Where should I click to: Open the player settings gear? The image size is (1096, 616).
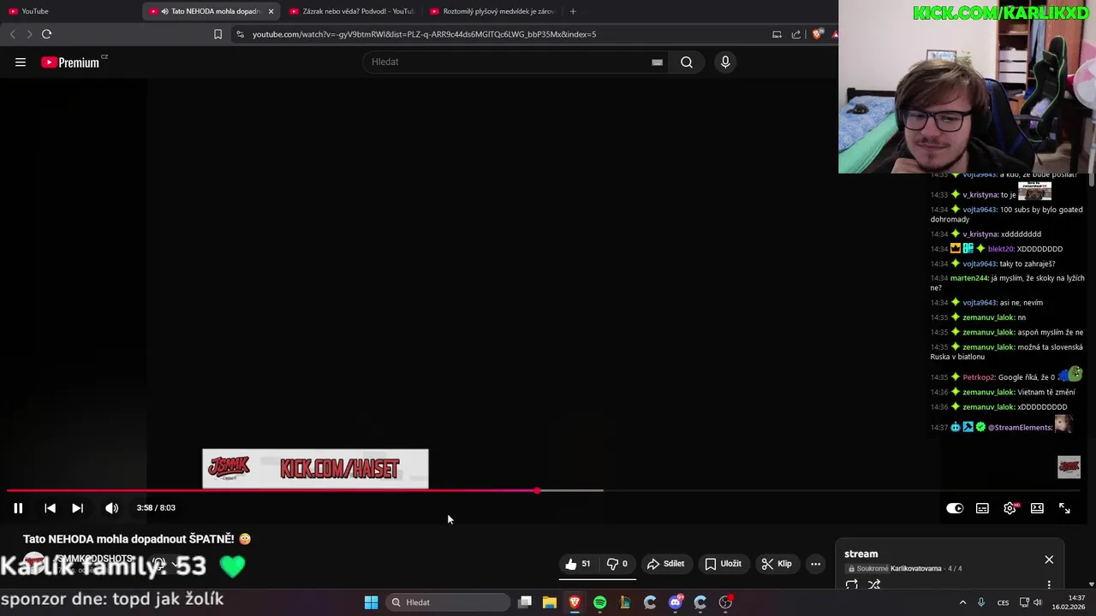coord(1010,508)
